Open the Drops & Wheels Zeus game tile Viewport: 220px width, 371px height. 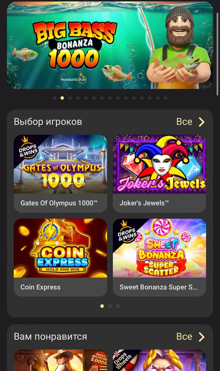159,360
